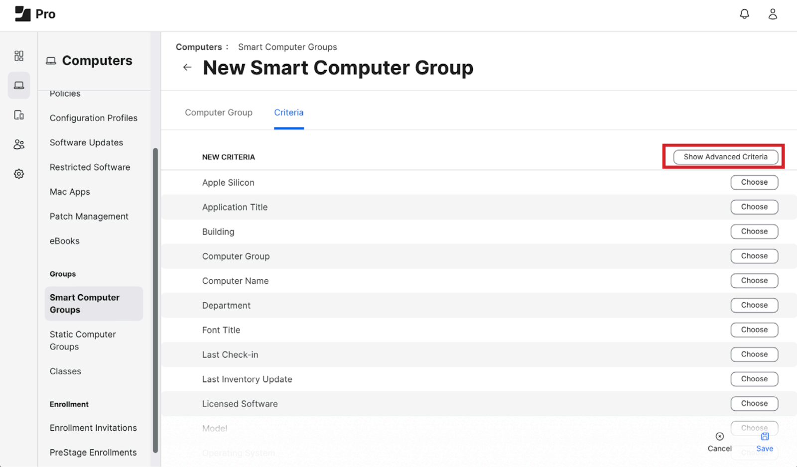Open the Settings gear icon
797x467 pixels.
pos(19,174)
